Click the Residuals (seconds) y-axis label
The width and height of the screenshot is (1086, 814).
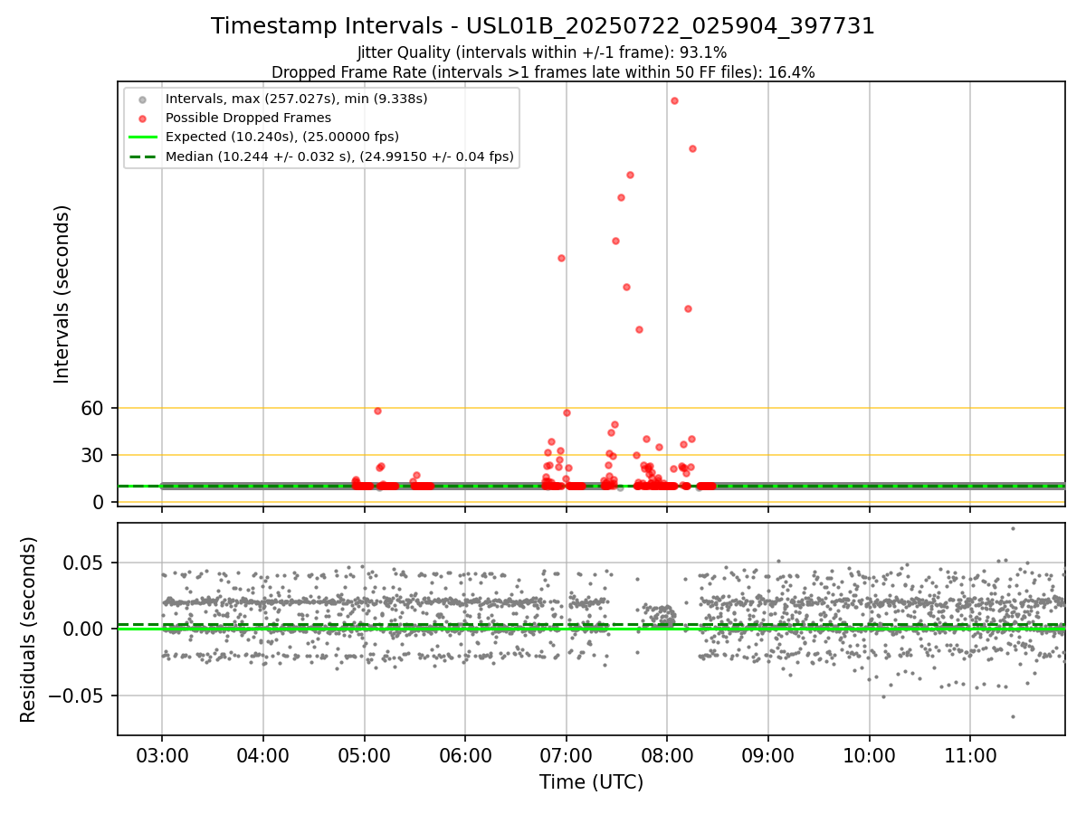[x=29, y=629]
